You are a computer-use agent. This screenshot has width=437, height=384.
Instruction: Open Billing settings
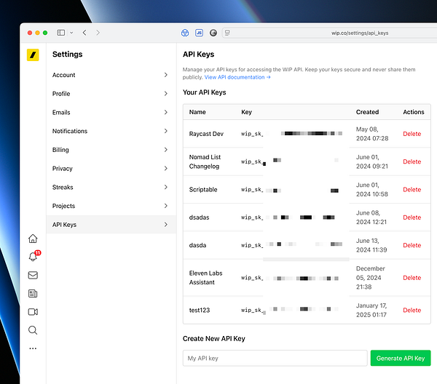[111, 150]
